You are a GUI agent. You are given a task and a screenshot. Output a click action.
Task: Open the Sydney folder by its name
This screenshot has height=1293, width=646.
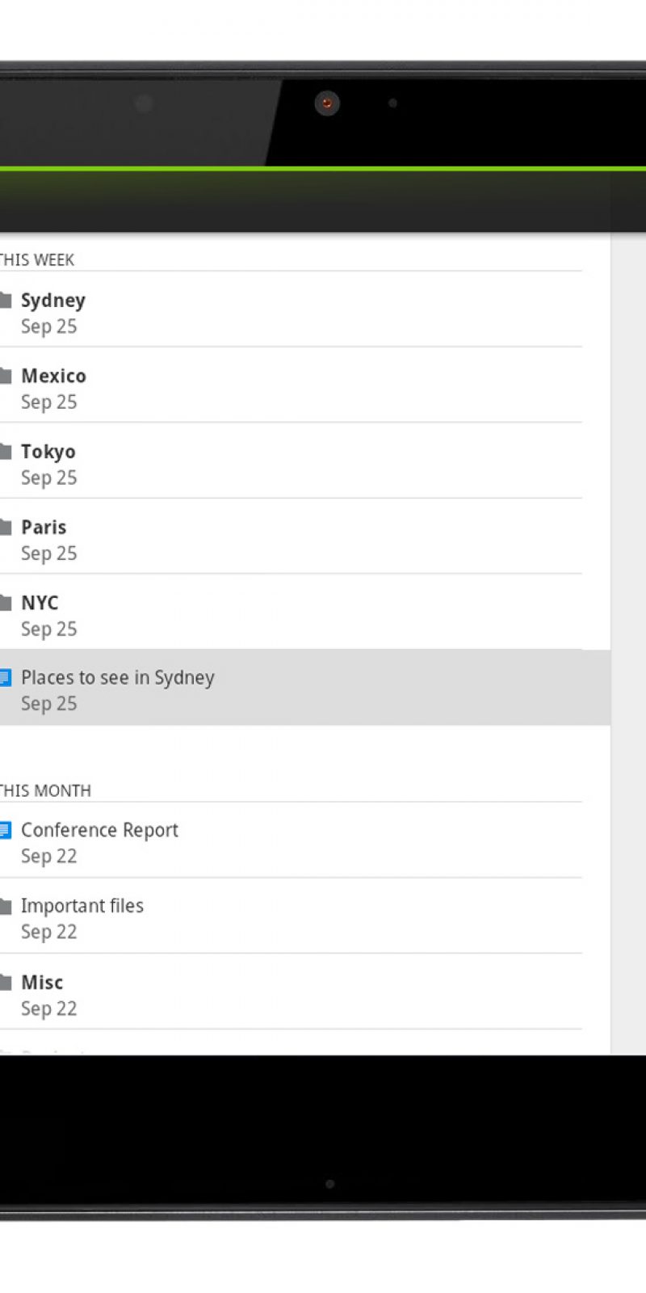click(x=53, y=301)
